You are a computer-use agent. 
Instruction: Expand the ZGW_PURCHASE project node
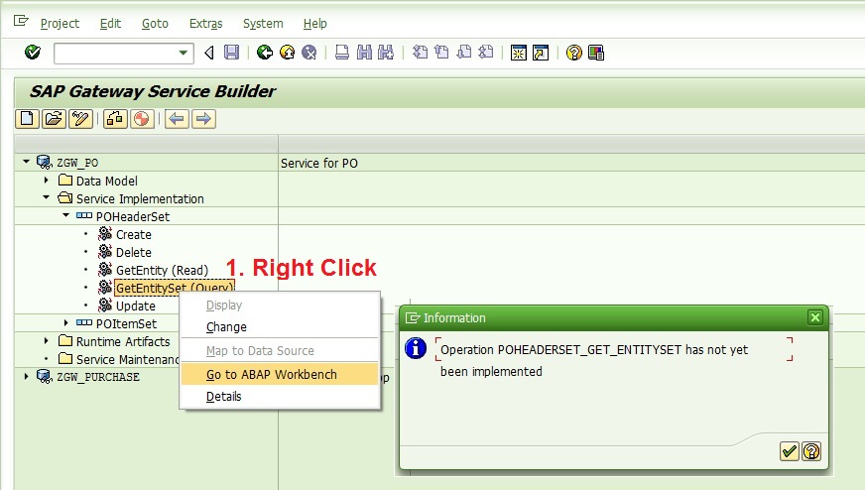point(26,376)
